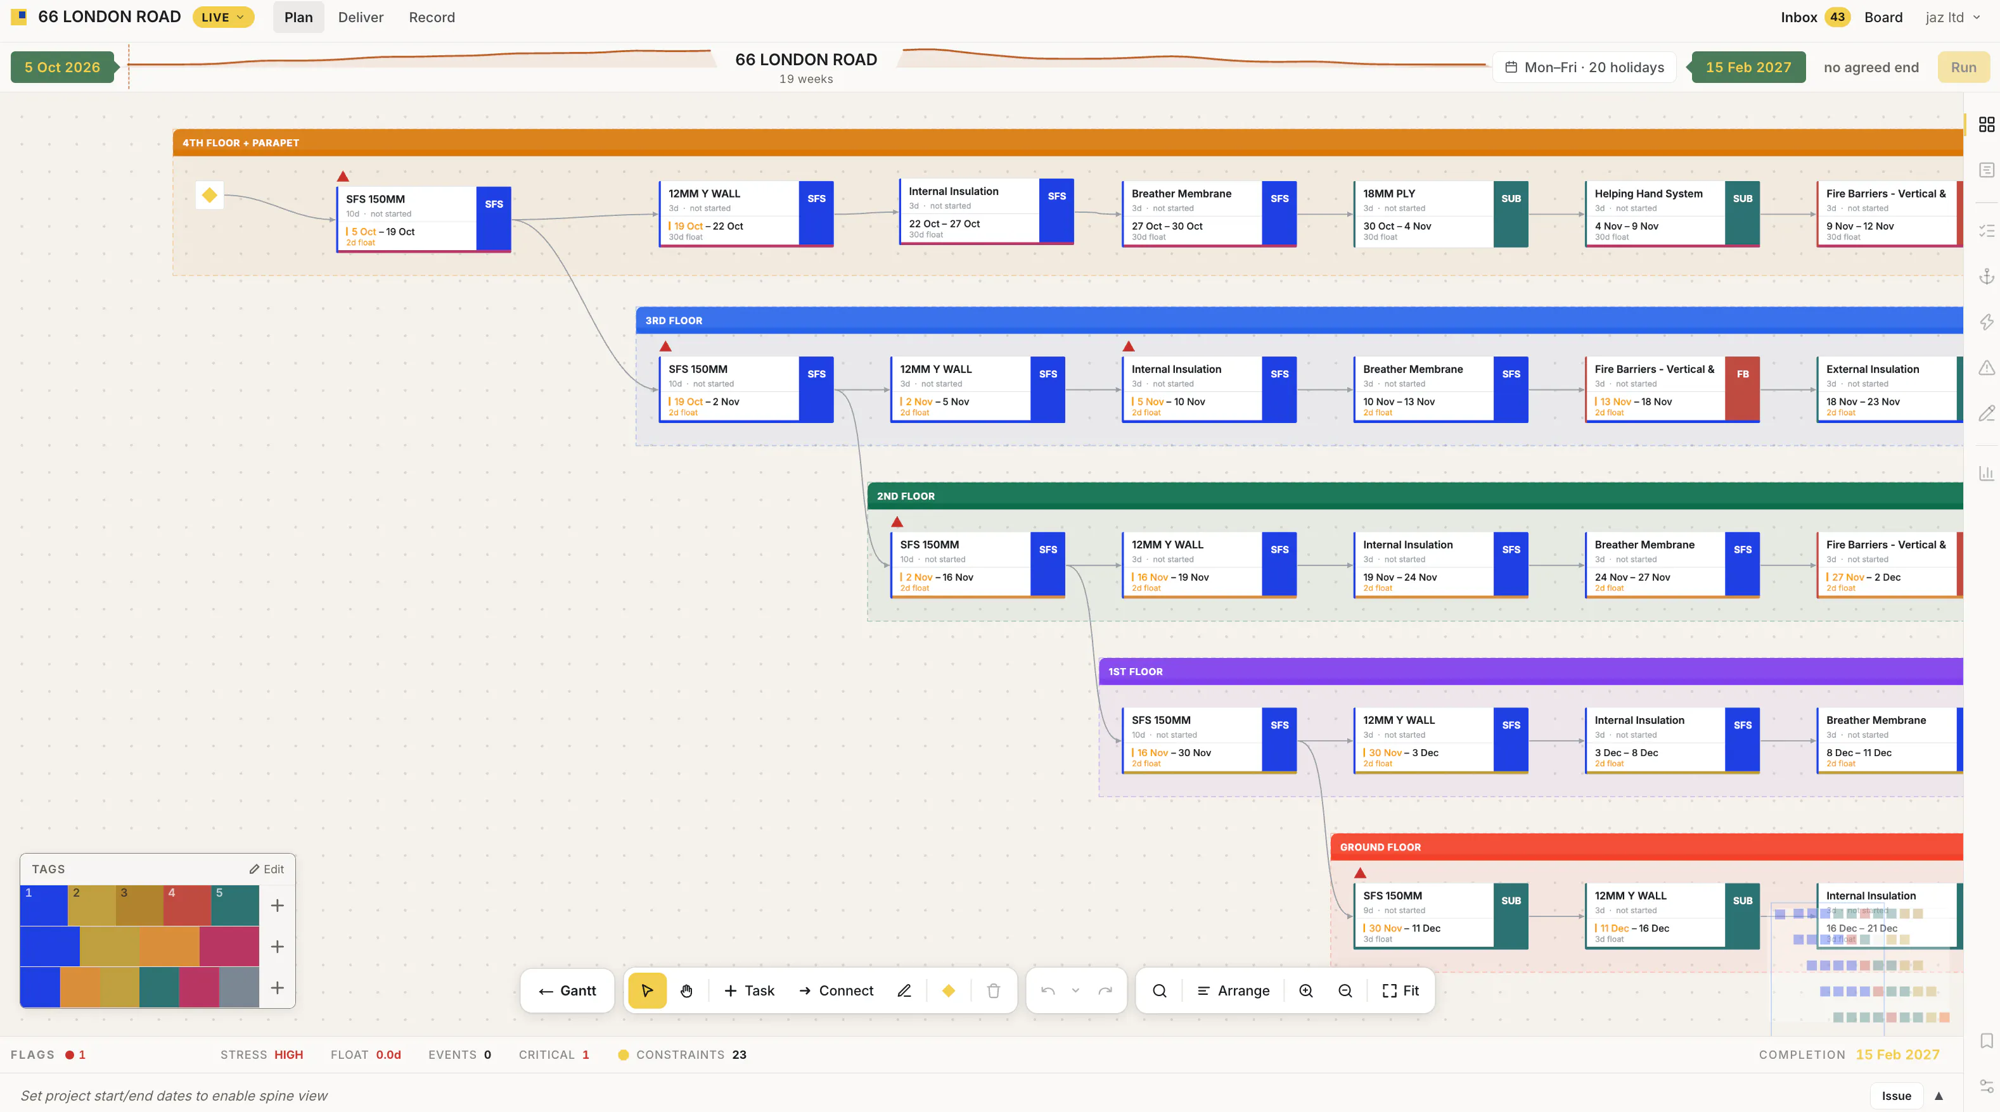This screenshot has height=1112, width=2000.
Task: Select the pencil draw tool in toolbar
Action: pos(904,990)
